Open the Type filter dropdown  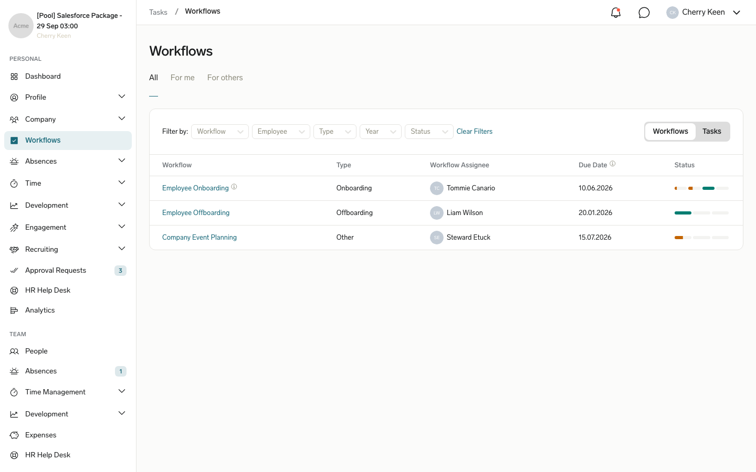click(x=335, y=132)
